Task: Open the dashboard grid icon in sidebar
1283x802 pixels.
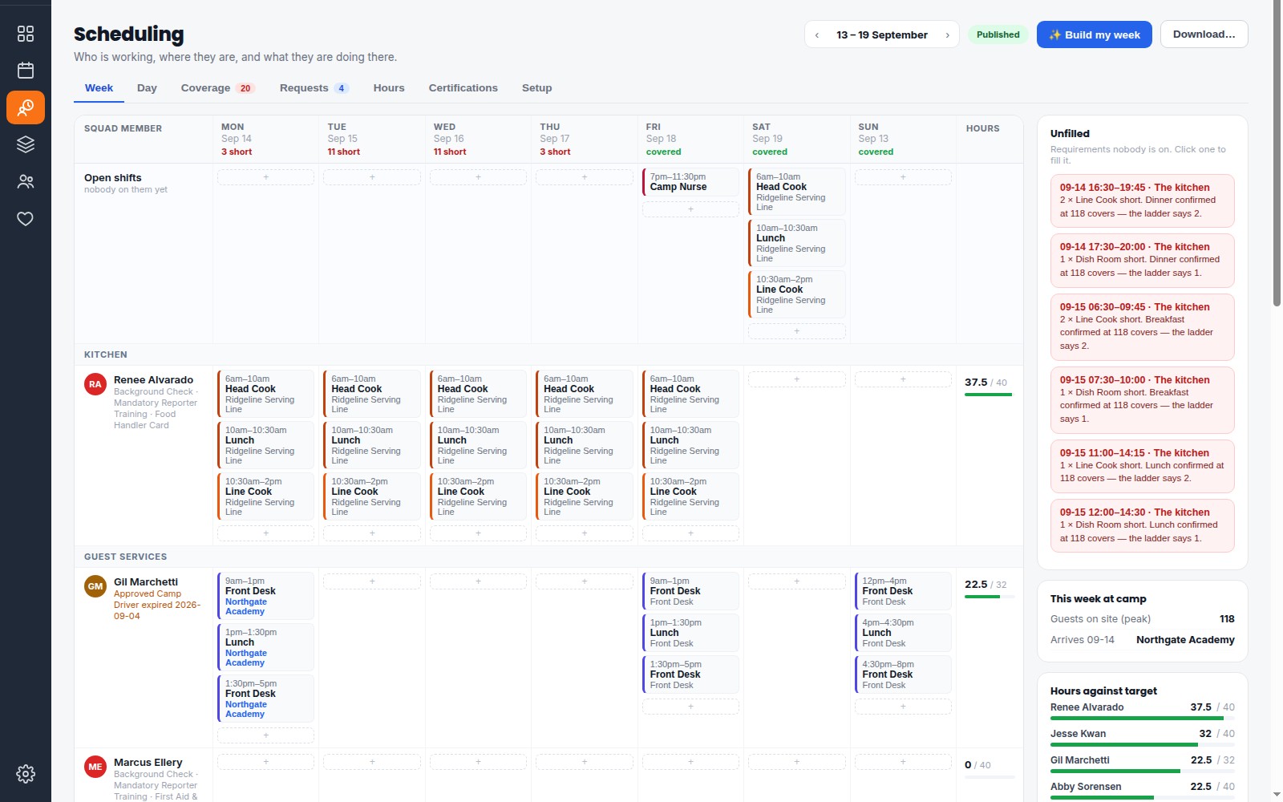Action: click(x=26, y=34)
